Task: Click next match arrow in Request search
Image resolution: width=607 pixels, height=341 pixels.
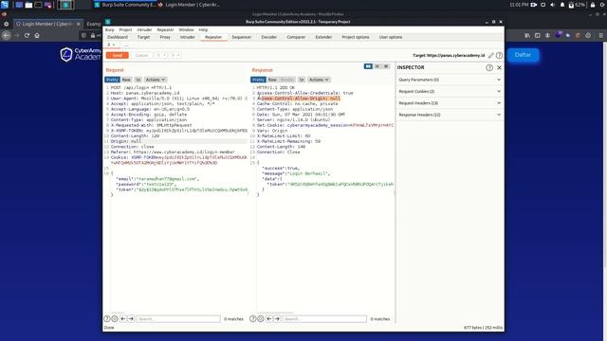Action: [131, 319]
